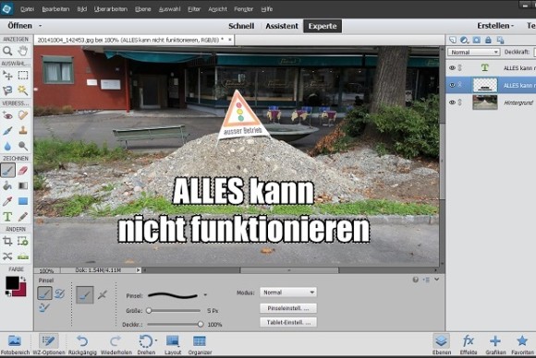Toggle visibility of the text layer

pyautogui.click(x=452, y=68)
